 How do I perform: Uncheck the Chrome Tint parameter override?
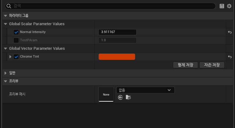tap(16, 57)
